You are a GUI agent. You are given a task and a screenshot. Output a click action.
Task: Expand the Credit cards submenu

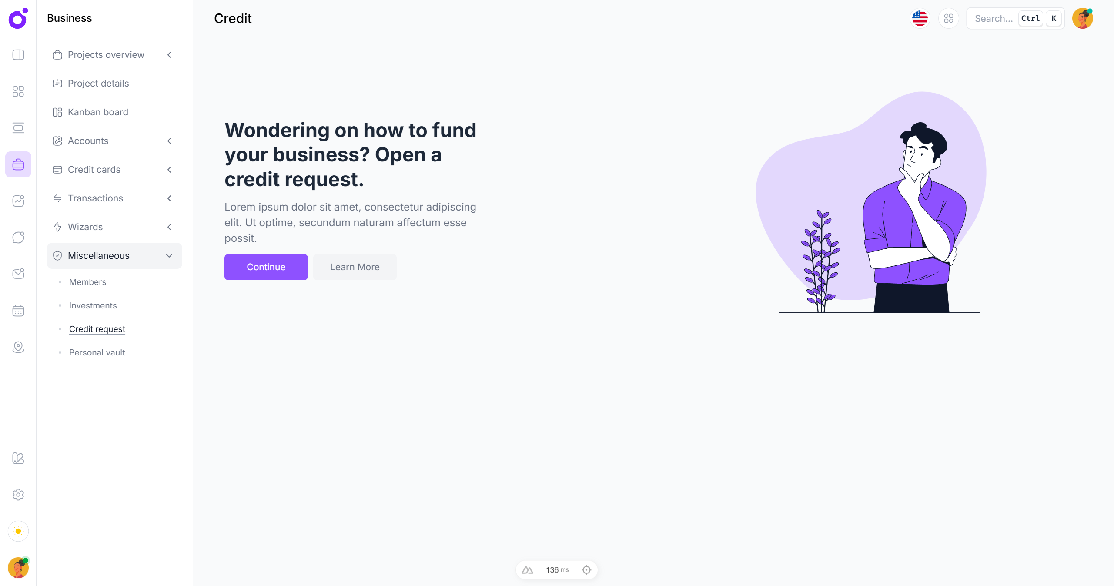click(169, 170)
